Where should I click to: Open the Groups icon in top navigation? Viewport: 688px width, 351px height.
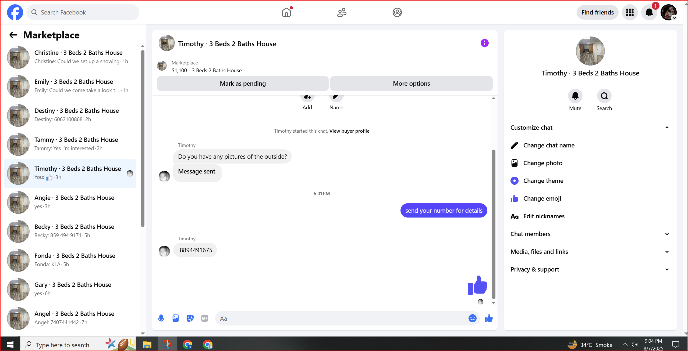click(x=397, y=12)
